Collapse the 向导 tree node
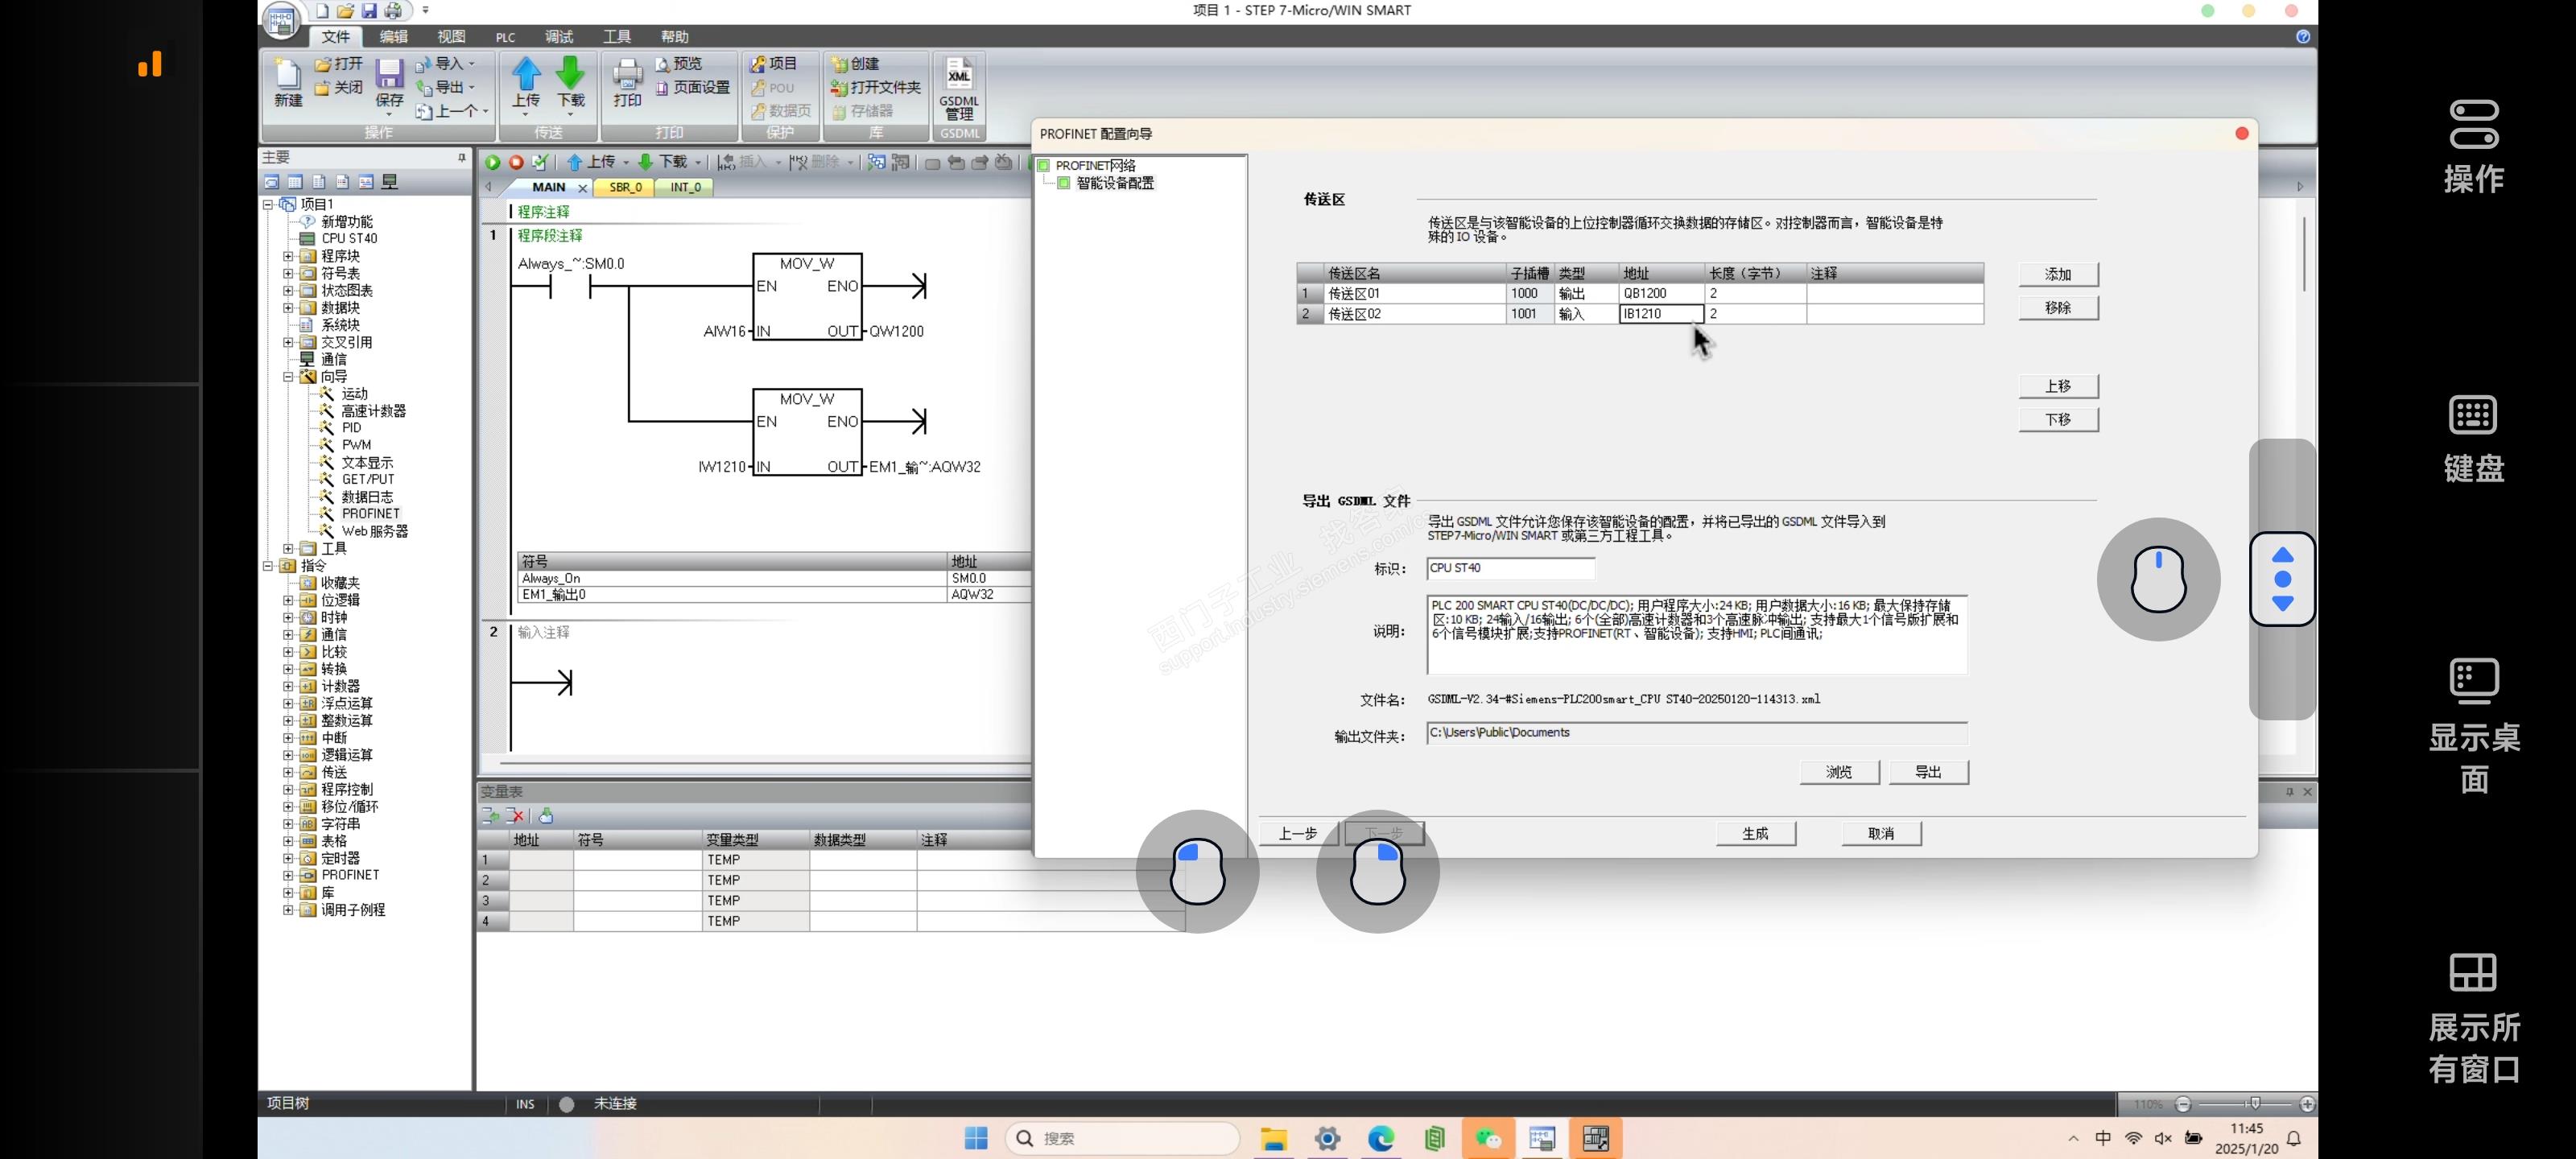Viewport: 2576px width, 1159px height. pos(288,377)
